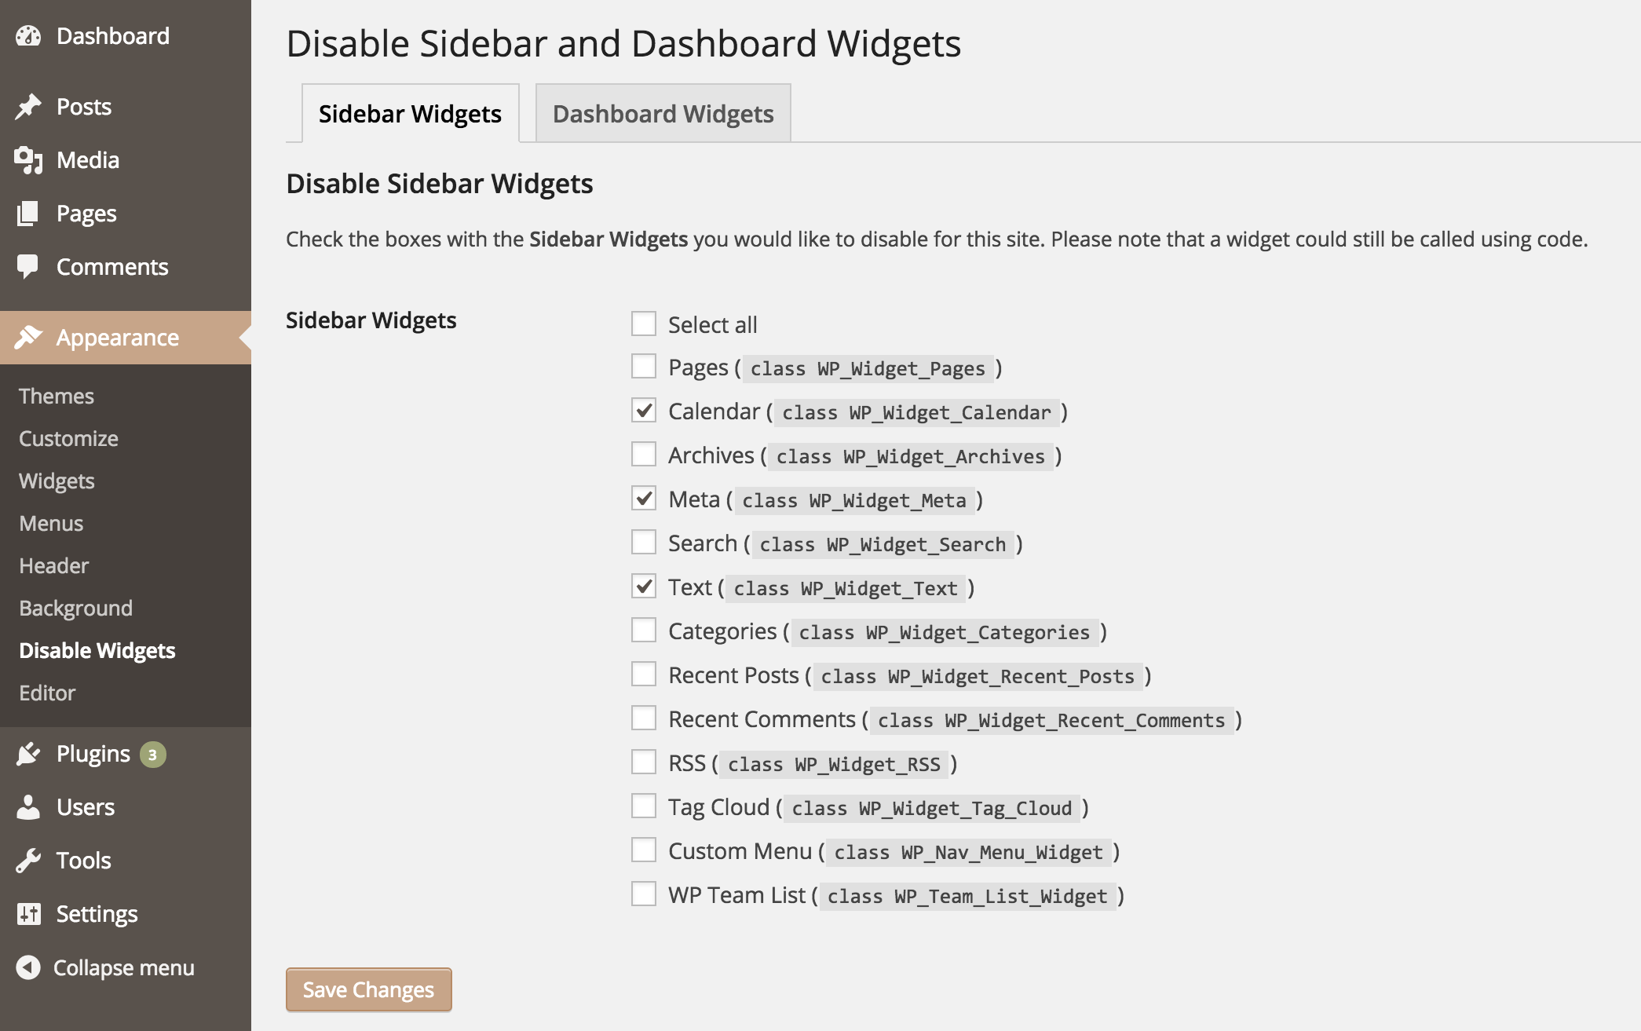This screenshot has height=1031, width=1641.
Task: Open the Themes submenu item
Action: pos(57,396)
